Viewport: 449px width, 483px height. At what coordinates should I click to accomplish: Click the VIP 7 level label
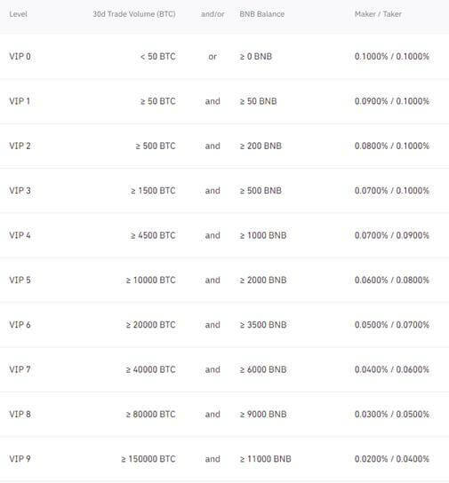click(x=20, y=369)
